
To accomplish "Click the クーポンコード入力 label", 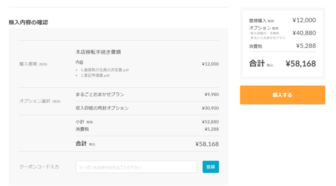I will coord(39,167).
